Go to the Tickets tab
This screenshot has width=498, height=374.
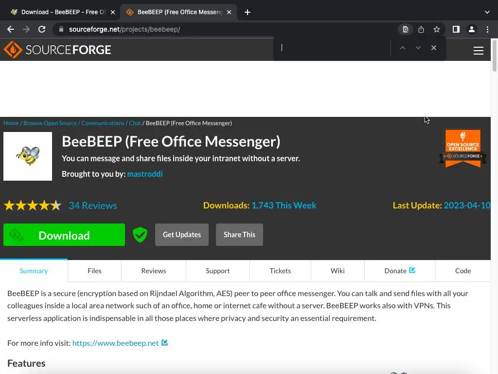(280, 271)
